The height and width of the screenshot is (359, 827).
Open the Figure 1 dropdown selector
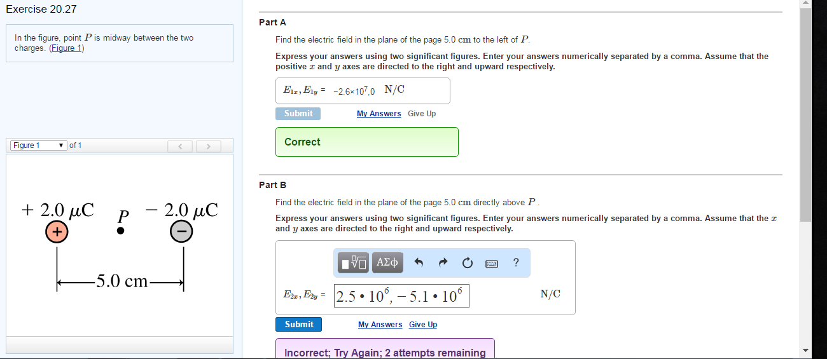pyautogui.click(x=38, y=146)
